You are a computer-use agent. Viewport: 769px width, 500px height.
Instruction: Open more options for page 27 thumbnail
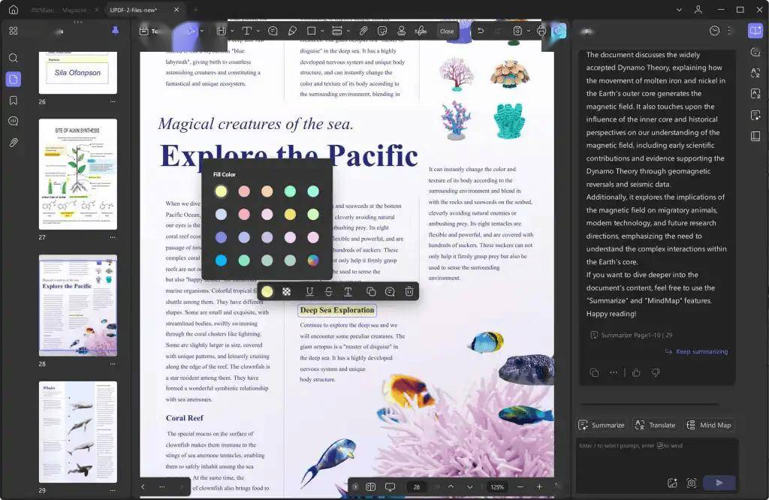113,237
